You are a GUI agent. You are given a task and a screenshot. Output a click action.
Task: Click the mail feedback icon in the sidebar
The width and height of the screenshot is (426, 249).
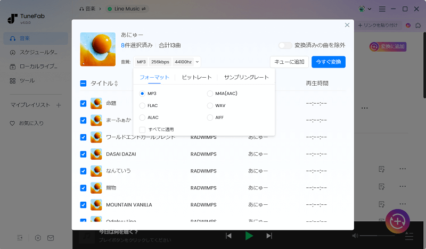[51, 238]
